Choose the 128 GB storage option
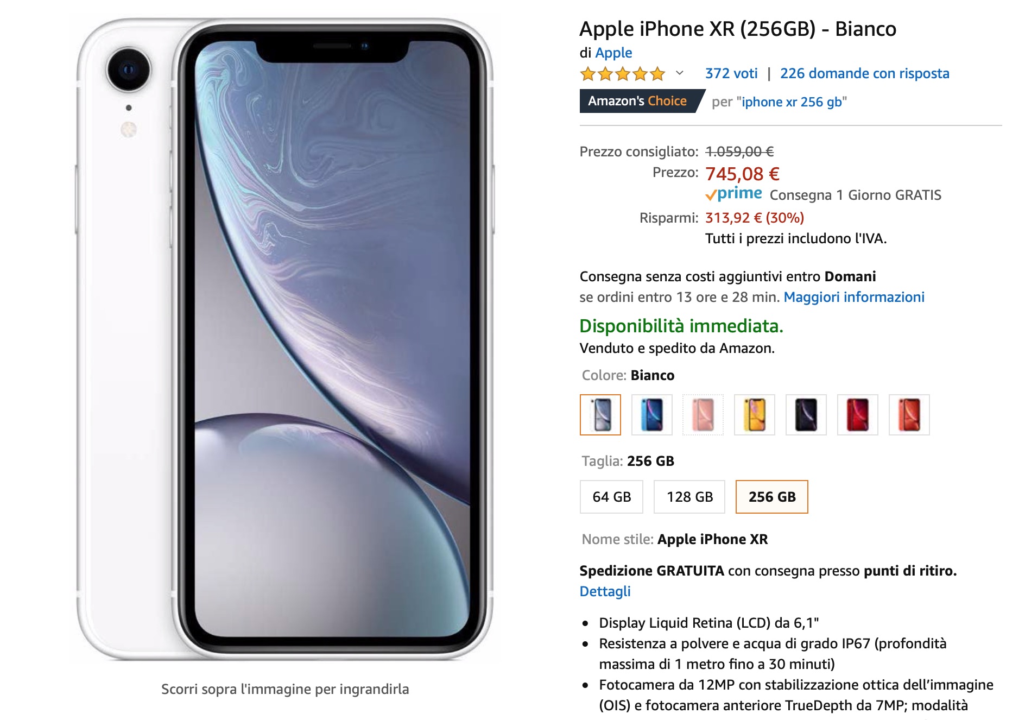This screenshot has width=1025, height=720. [689, 497]
